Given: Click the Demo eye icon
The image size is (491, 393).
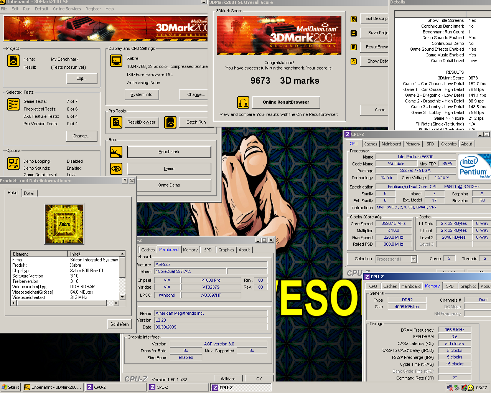Looking at the screenshot, I should click(116, 168).
